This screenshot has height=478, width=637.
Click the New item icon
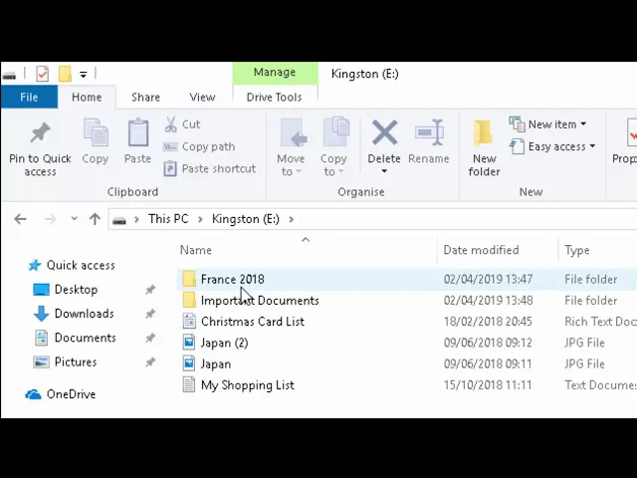coord(518,124)
